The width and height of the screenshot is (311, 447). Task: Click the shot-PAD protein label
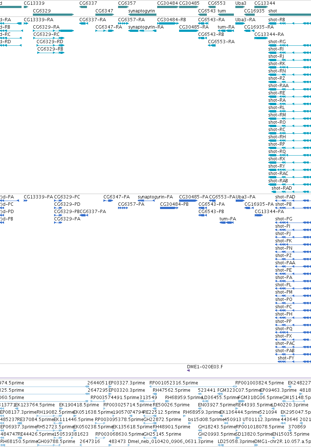285,197
